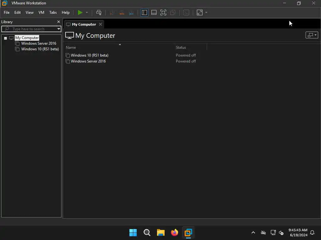Open the library search filter dropdown

click(x=59, y=29)
